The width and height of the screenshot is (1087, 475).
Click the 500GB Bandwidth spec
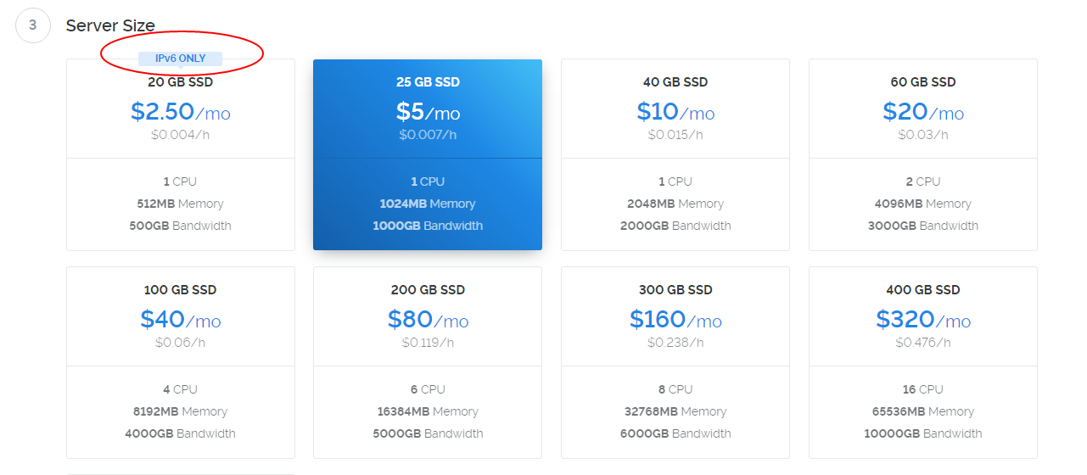point(181,226)
